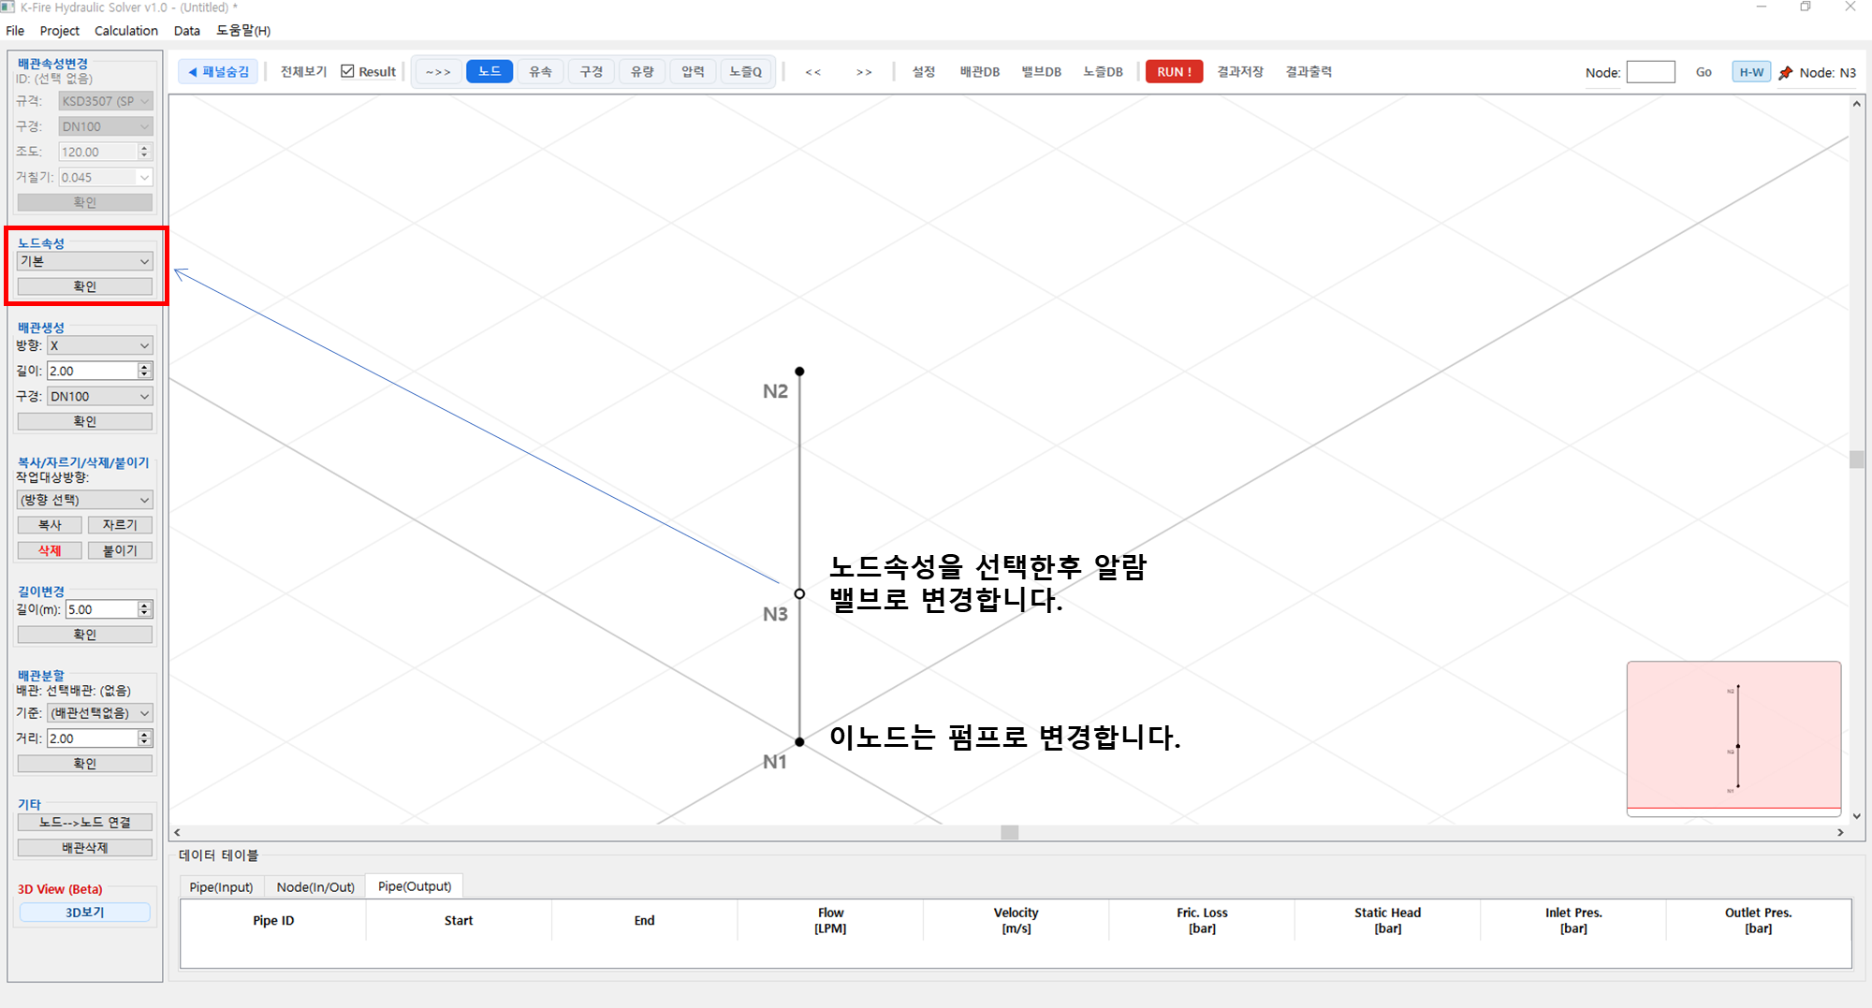Open the Calculation menu
The image size is (1872, 1008).
(126, 30)
